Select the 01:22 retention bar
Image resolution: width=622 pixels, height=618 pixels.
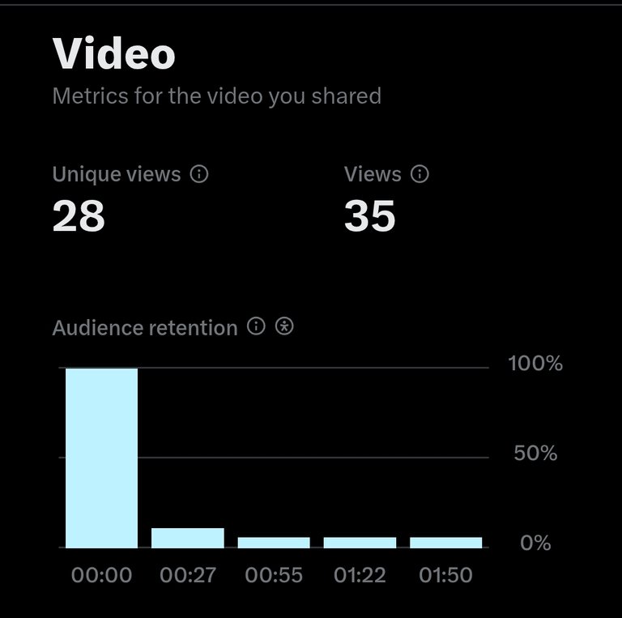click(x=360, y=543)
